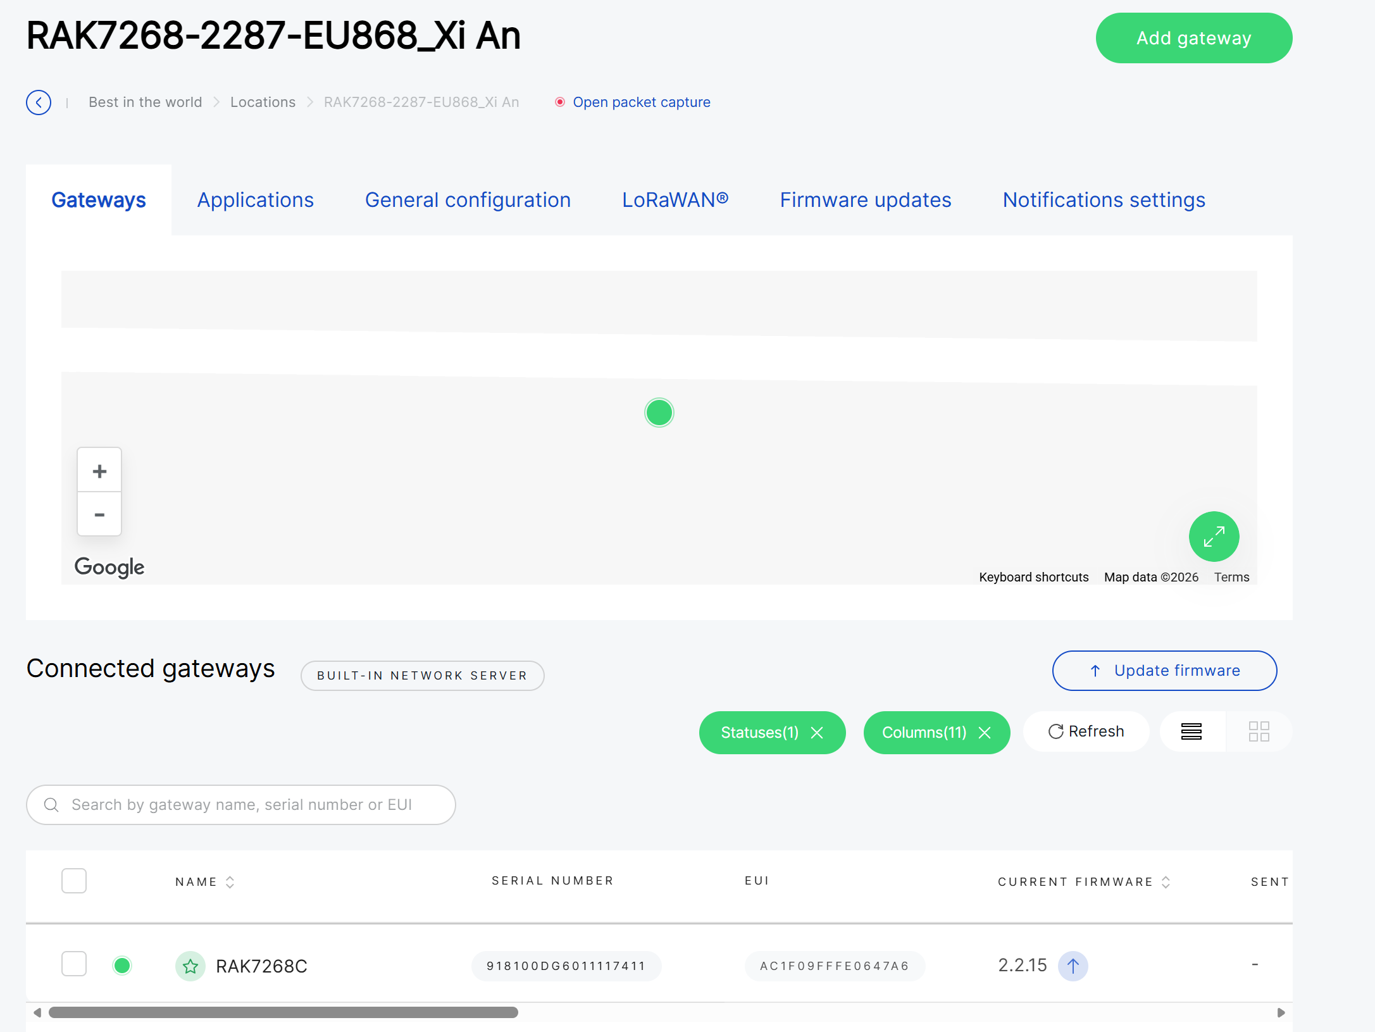Open the Statuses(1) filter dropdown
Screen dimensions: 1375x1032
(x=760, y=733)
